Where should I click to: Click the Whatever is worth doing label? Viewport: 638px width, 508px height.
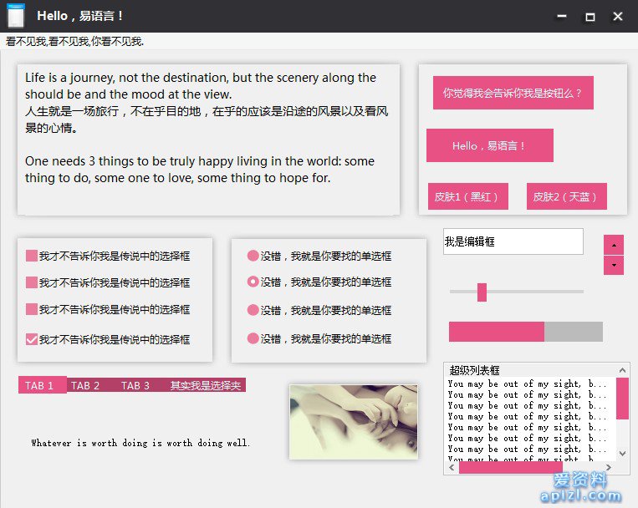[140, 443]
